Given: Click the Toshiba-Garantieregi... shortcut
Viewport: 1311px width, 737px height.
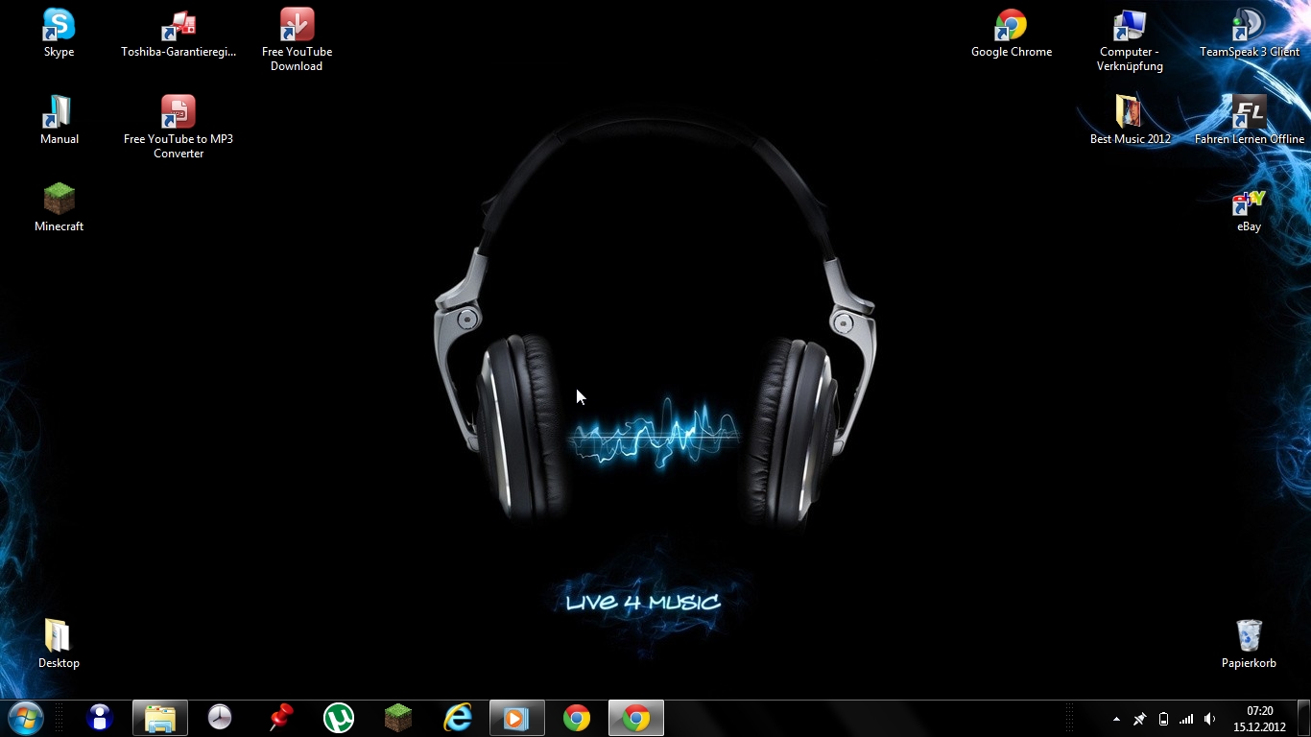Looking at the screenshot, I should pos(178,26).
